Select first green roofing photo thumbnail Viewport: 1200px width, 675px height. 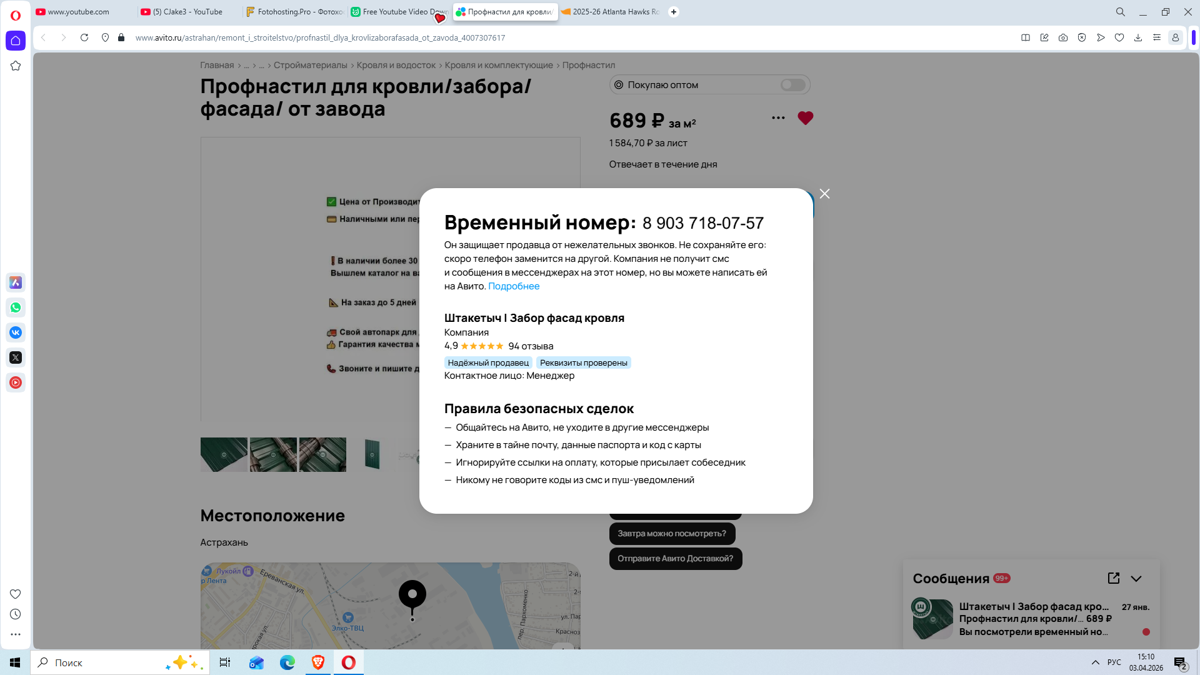pyautogui.click(x=224, y=454)
